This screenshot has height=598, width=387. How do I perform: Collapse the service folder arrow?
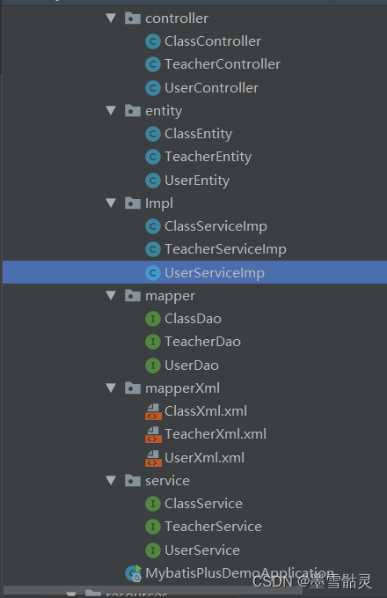pos(111,481)
